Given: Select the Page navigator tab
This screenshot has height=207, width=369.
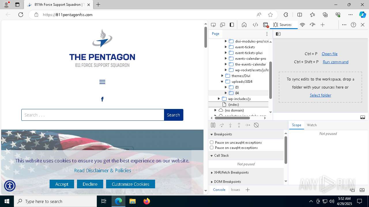Looking at the screenshot, I should click(216, 34).
